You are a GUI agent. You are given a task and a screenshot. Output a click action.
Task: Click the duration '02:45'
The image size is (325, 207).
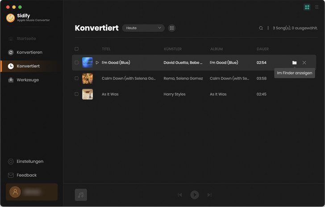pyautogui.click(x=262, y=94)
